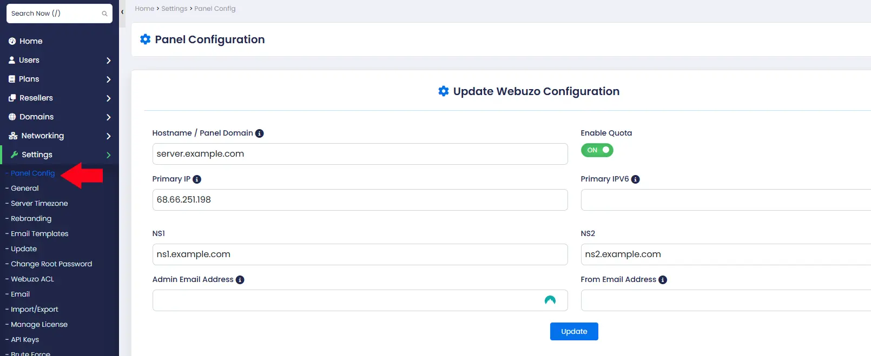Image resolution: width=871 pixels, height=356 pixels.
Task: Click info icon next to Primary IPV6
Action: 636,179
